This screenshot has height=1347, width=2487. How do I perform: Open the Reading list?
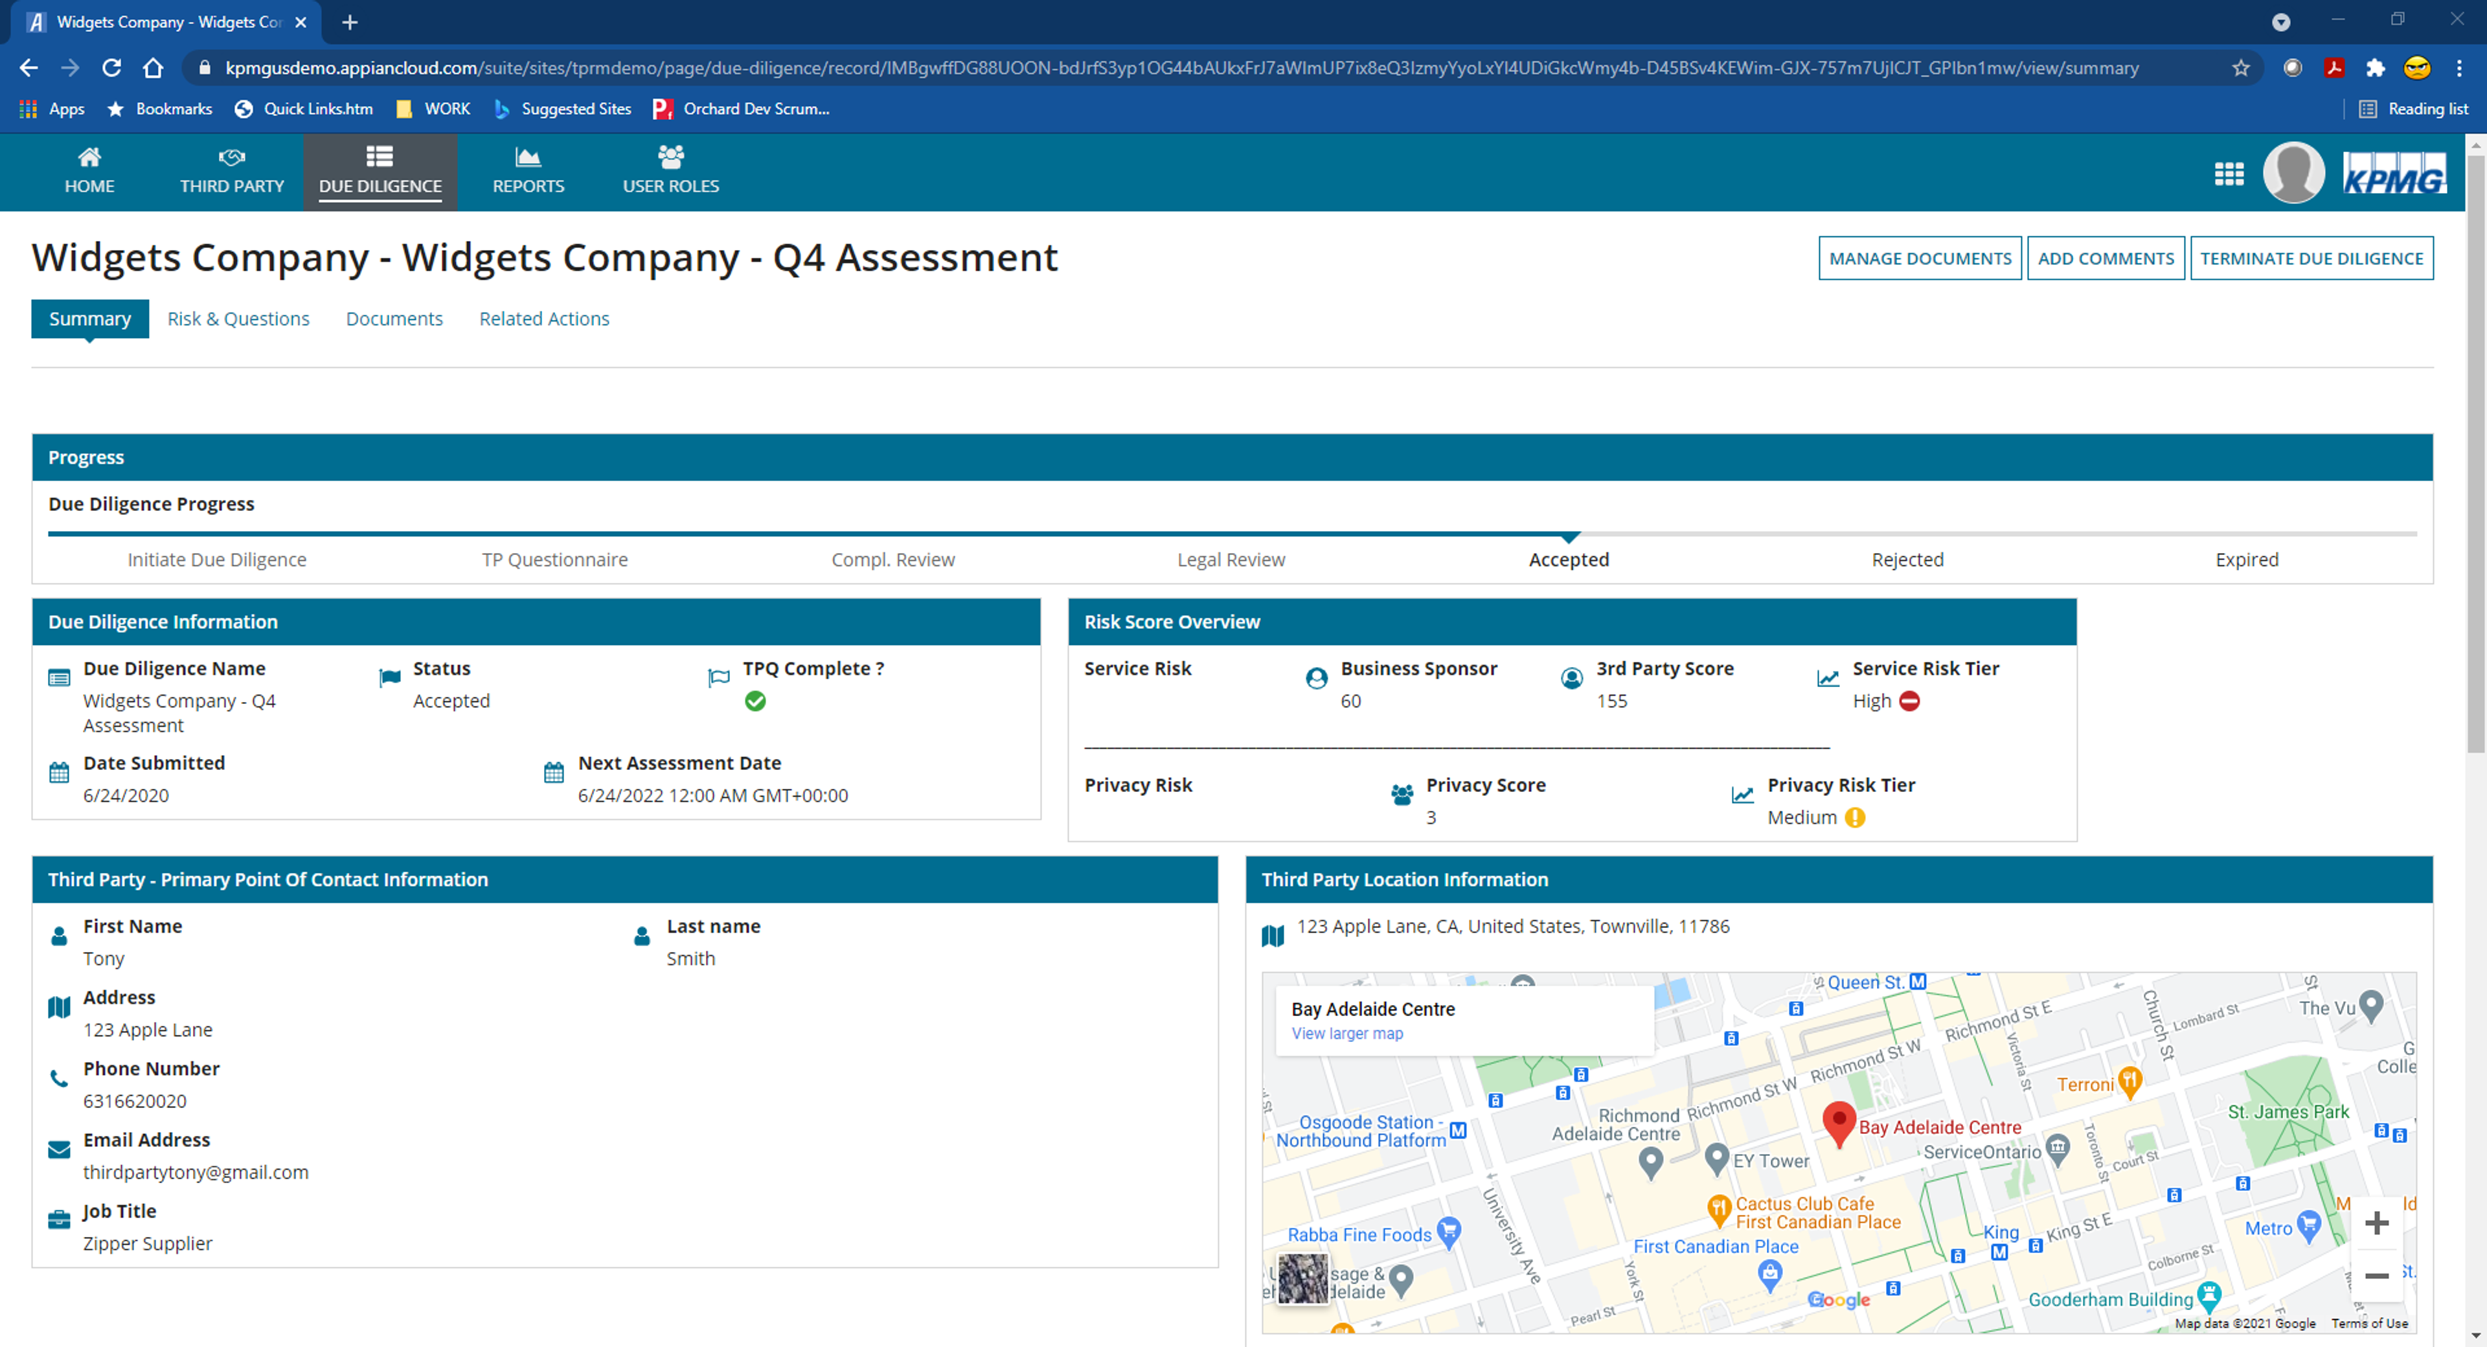click(x=2414, y=109)
